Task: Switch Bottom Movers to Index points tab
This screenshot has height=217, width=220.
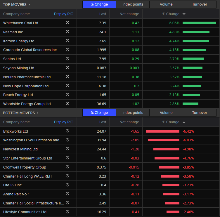Action: pyautogui.click(x=133, y=113)
